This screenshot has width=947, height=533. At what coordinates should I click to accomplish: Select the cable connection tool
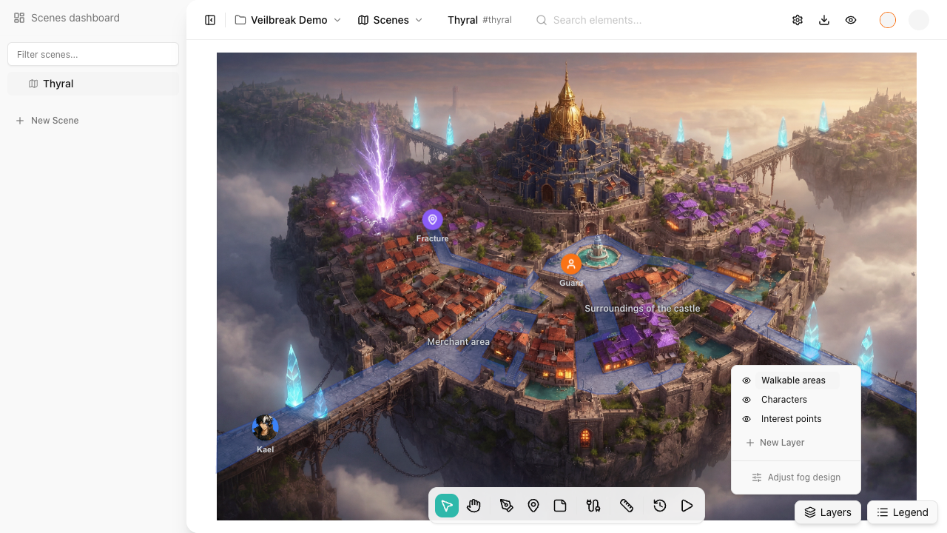[593, 506]
